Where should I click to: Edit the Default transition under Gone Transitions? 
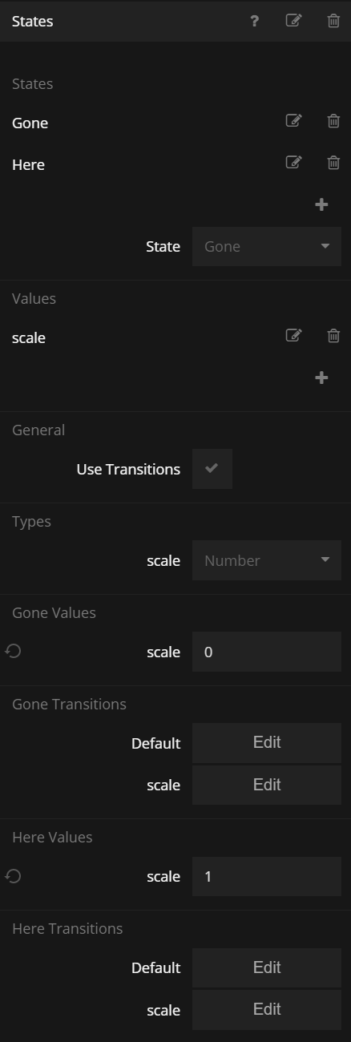[x=267, y=743]
